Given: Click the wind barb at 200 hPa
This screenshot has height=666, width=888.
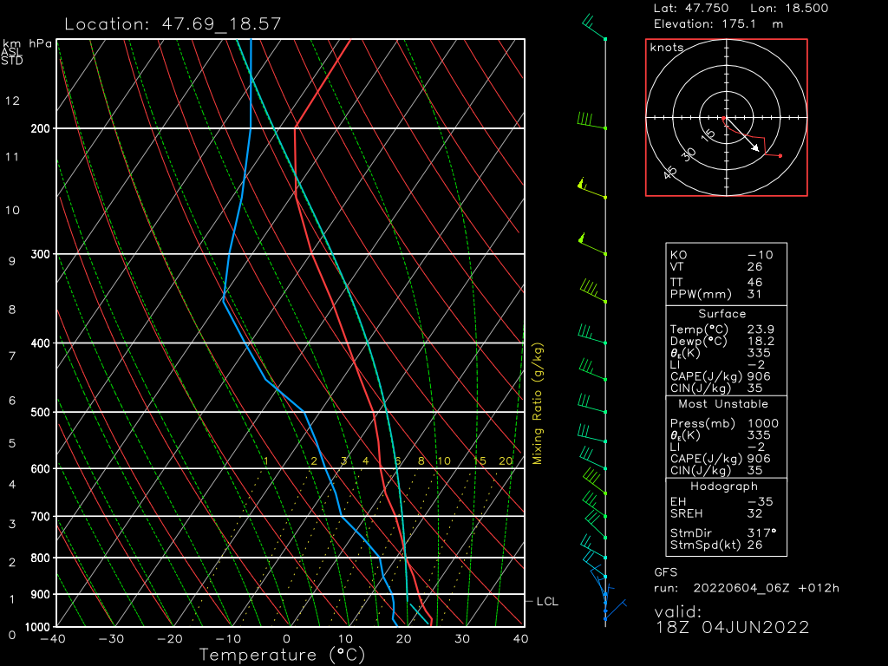Looking at the screenshot, I should pyautogui.click(x=590, y=121).
